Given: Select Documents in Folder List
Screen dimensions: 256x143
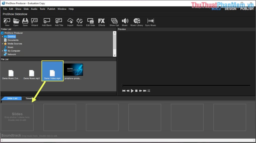Looking at the screenshot, I should (13, 40).
